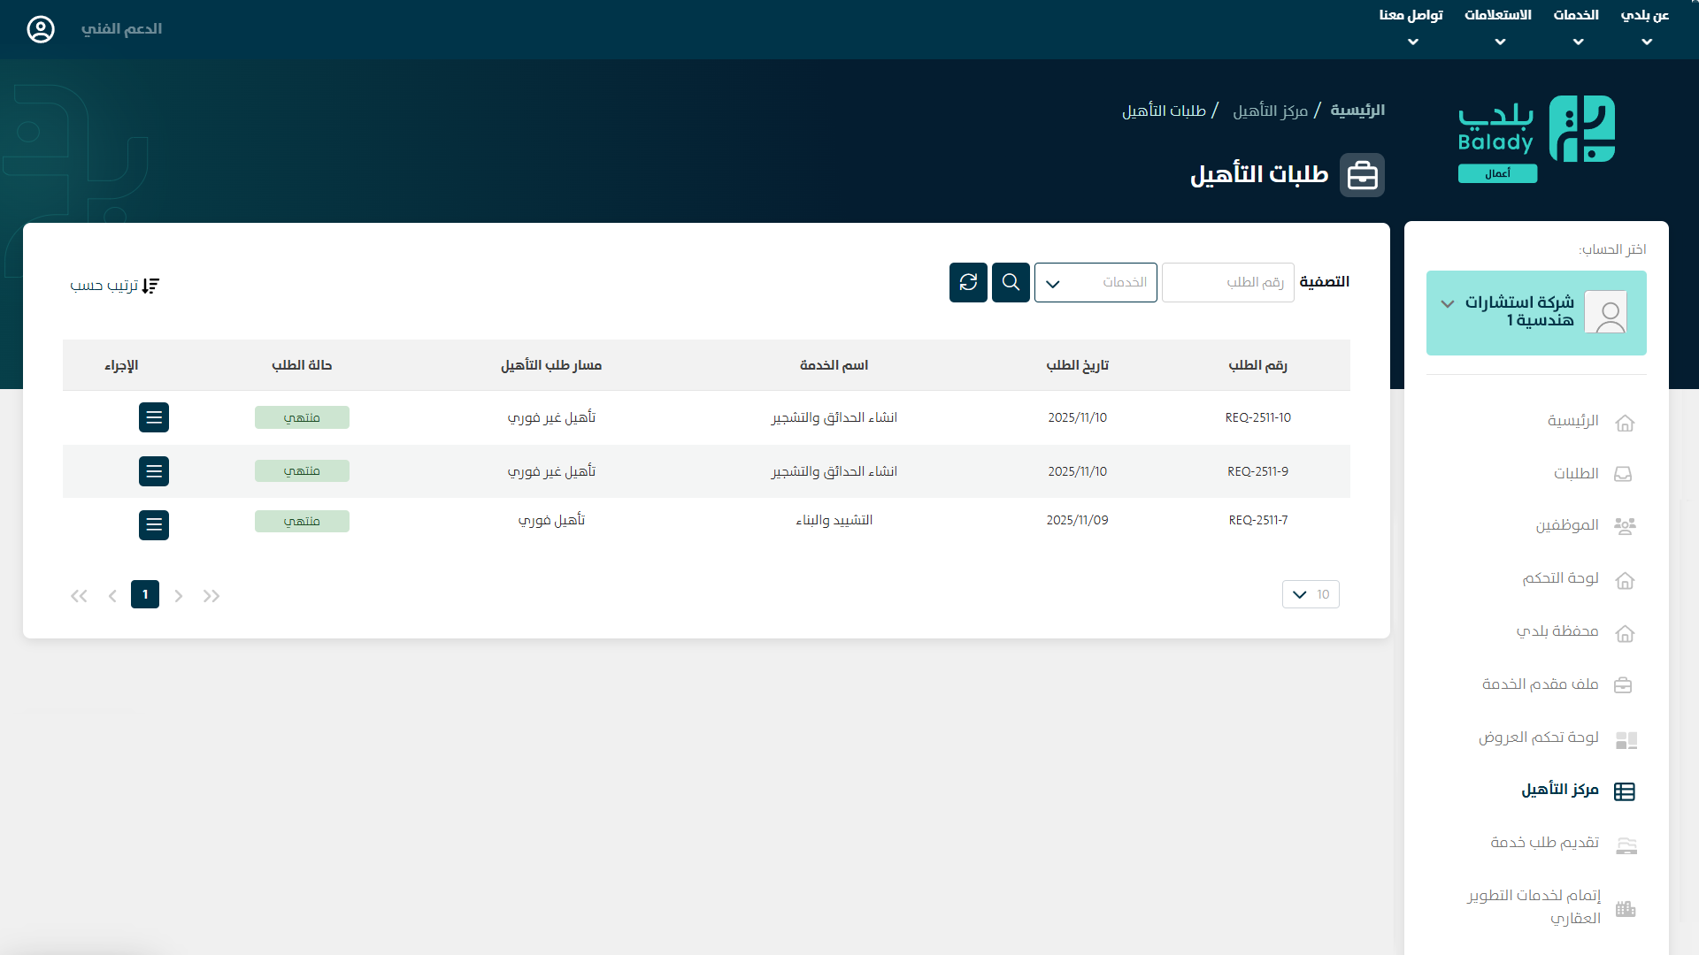This screenshot has height=955, width=1699.
Task: Click the user profile icon in header
Action: tap(41, 29)
